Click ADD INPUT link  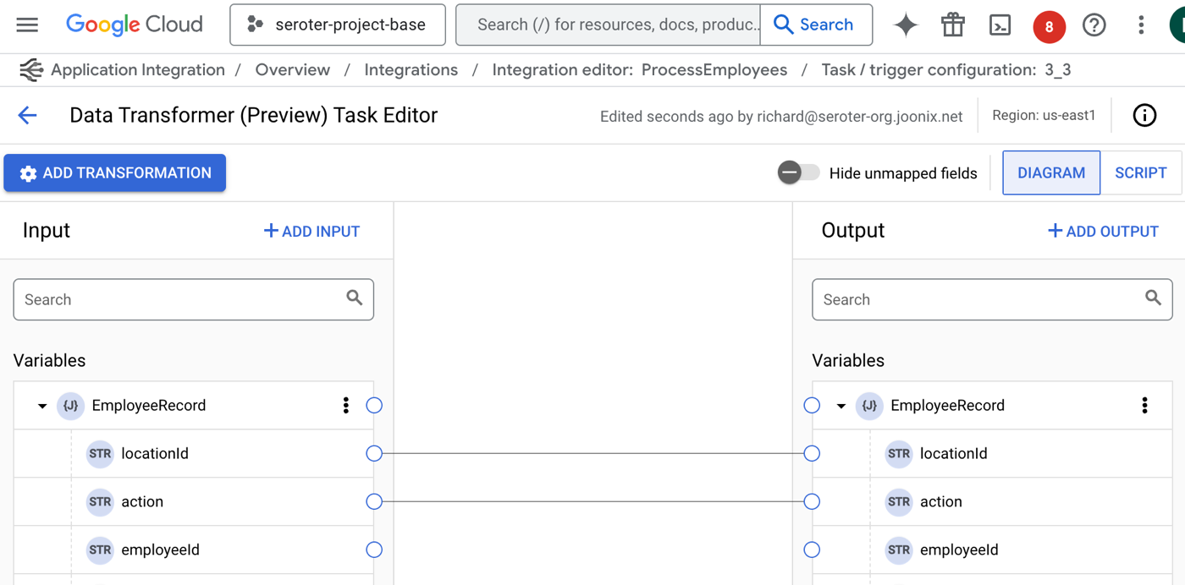pos(311,231)
